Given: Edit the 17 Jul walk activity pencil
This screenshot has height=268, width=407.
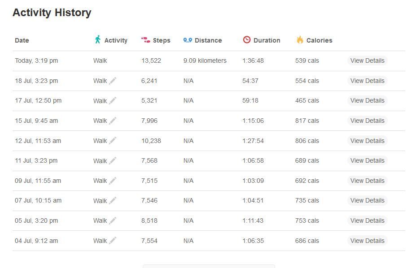Looking at the screenshot, I should click(x=113, y=100).
